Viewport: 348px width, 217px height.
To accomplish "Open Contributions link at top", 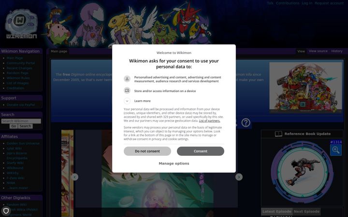I will pyautogui.click(x=288, y=3).
